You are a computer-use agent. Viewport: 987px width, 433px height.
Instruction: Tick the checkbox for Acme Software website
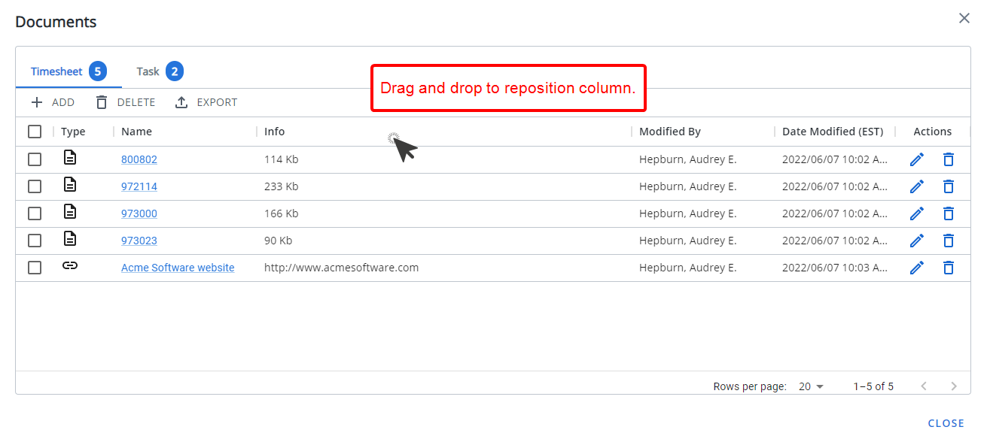click(x=35, y=268)
